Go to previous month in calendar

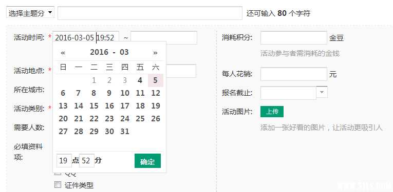point(63,52)
